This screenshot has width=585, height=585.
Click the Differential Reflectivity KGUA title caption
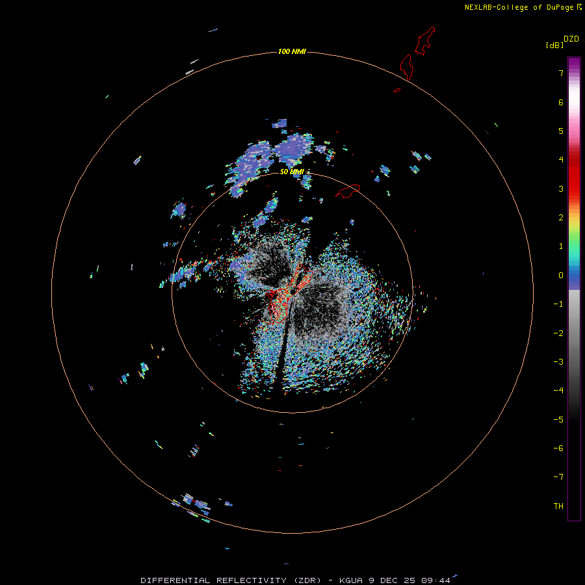(x=295, y=580)
